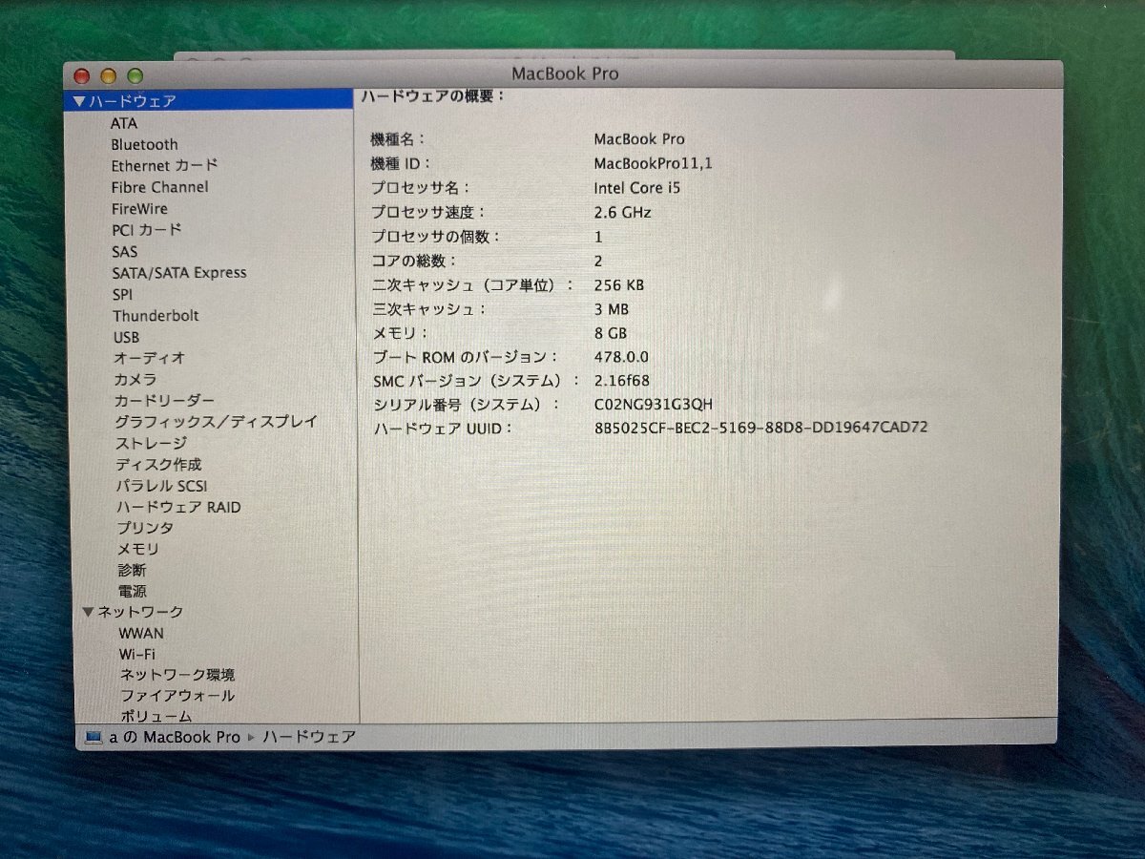Select WWAN under ネットワーク
Image resolution: width=1145 pixels, height=859 pixels.
click(141, 633)
